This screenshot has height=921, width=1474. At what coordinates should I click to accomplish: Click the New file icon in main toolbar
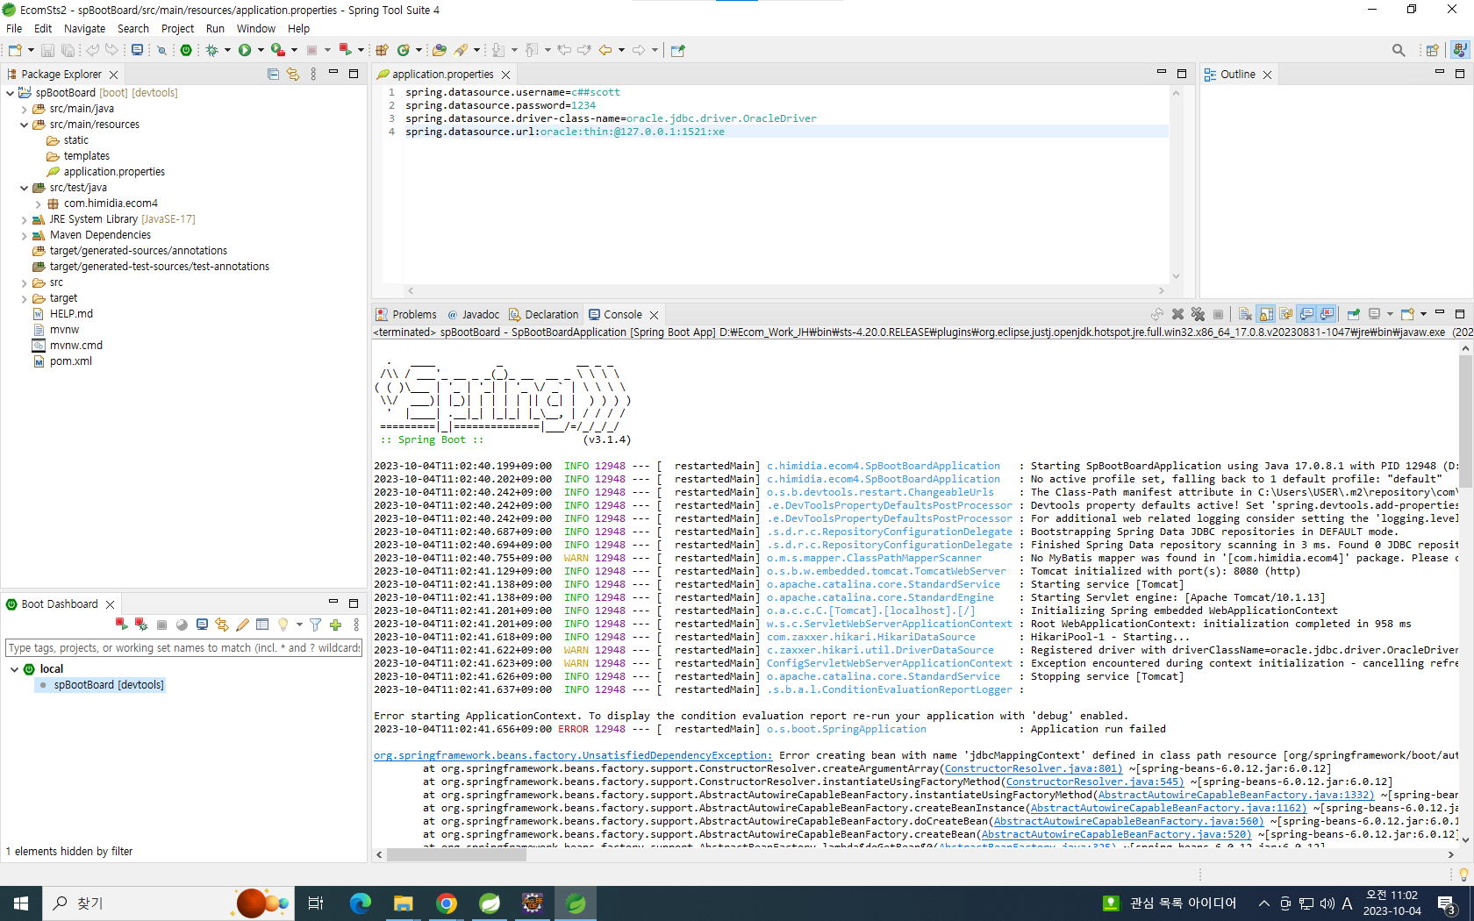(x=15, y=50)
